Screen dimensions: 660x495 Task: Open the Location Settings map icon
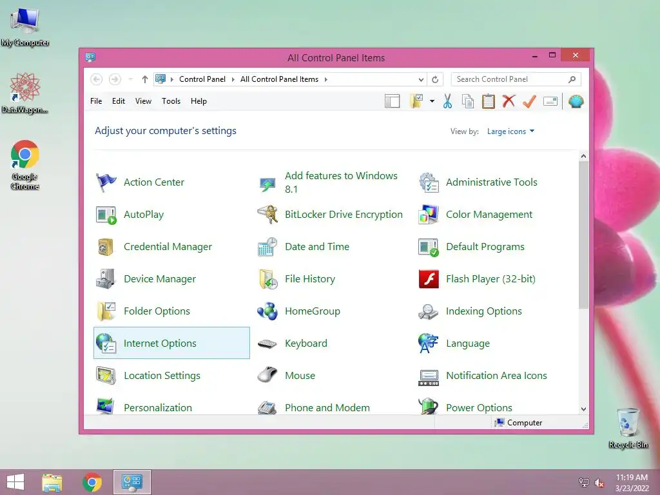point(106,376)
